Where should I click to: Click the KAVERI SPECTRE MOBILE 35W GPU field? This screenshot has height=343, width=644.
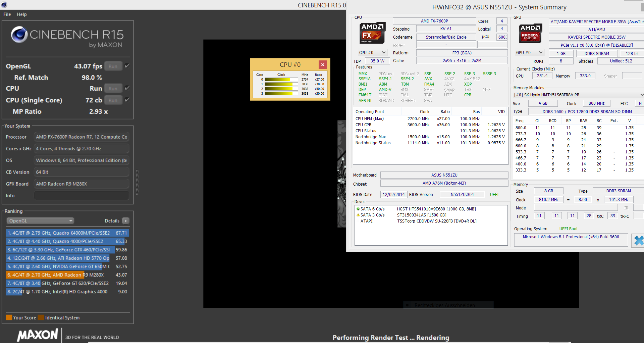coord(596,37)
